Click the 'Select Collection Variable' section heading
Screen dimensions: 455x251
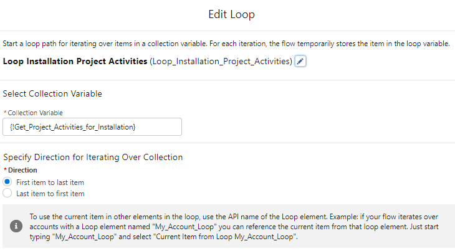coord(52,94)
